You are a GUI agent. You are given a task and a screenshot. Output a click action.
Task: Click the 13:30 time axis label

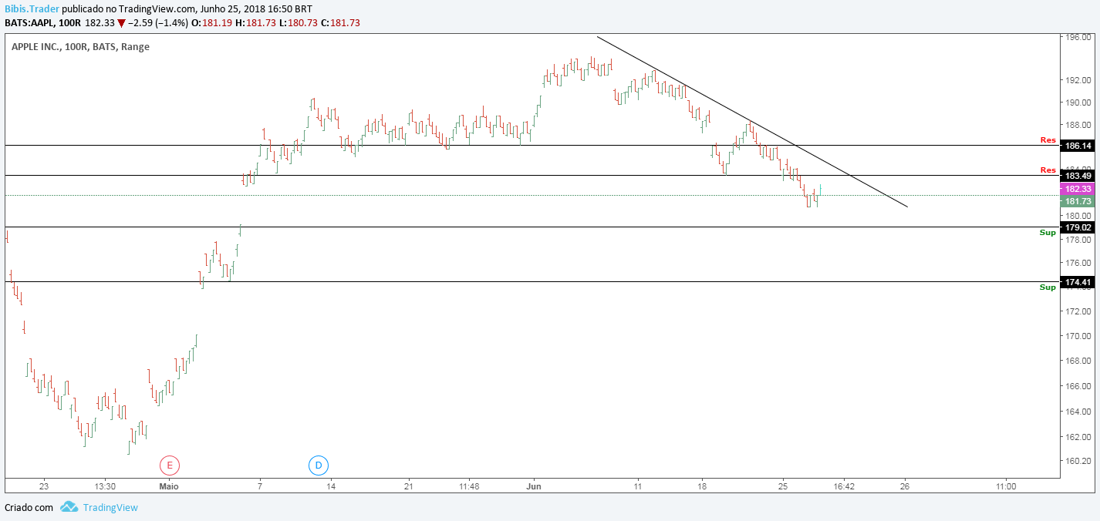pos(105,486)
